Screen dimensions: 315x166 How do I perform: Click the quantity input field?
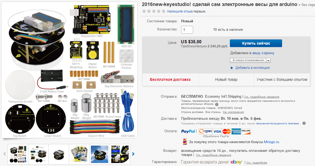[187, 30]
